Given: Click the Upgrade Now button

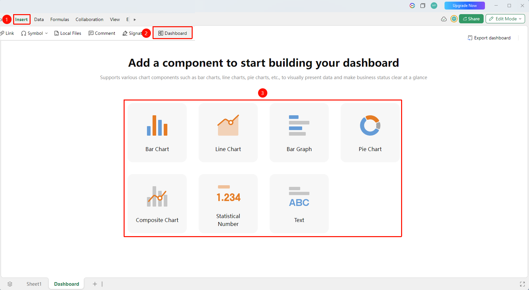Looking at the screenshot, I should [465, 6].
